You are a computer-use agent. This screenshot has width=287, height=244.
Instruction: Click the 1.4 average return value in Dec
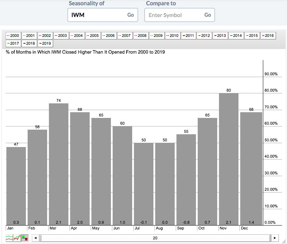tap(251, 222)
